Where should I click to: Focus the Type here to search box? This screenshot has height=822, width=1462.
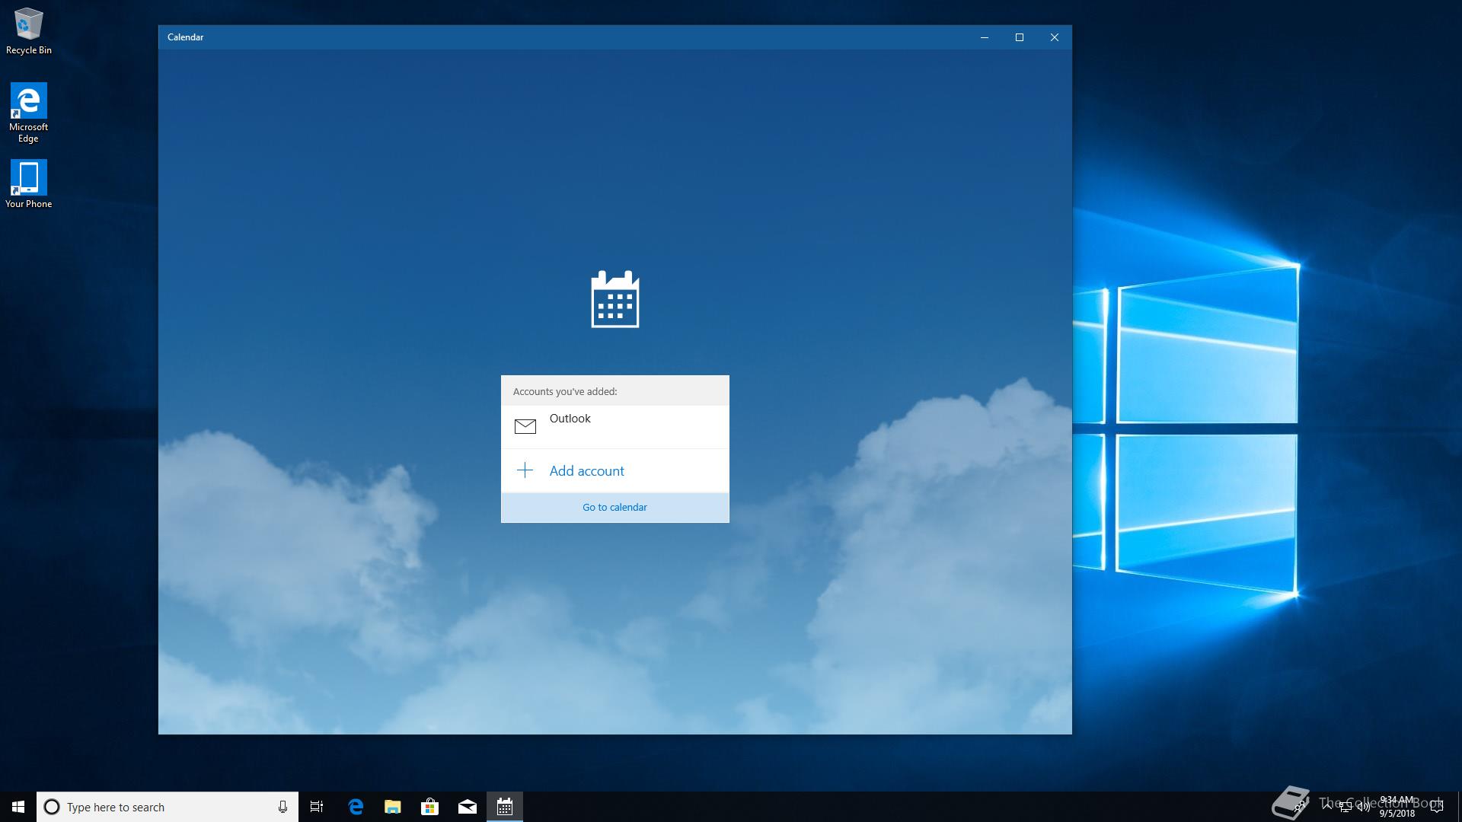168,807
